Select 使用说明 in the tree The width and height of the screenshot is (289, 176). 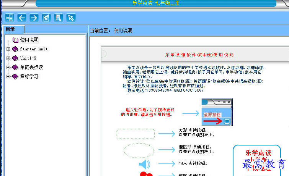[x=29, y=40]
